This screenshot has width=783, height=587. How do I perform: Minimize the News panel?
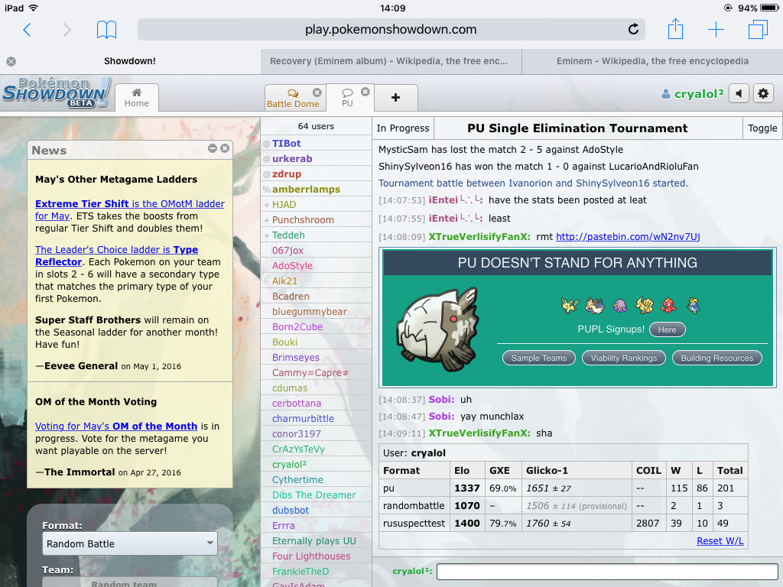pyautogui.click(x=212, y=149)
